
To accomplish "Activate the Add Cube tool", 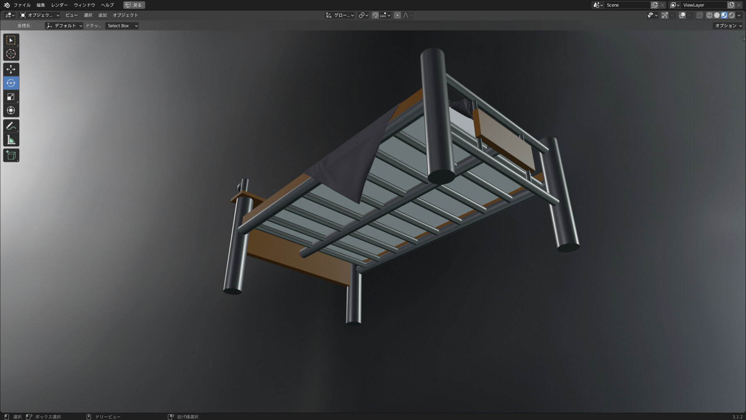I will coord(11,155).
